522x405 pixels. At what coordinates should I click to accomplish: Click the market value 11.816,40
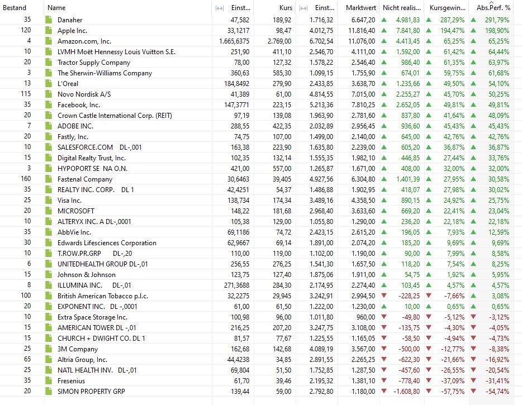coord(362,31)
